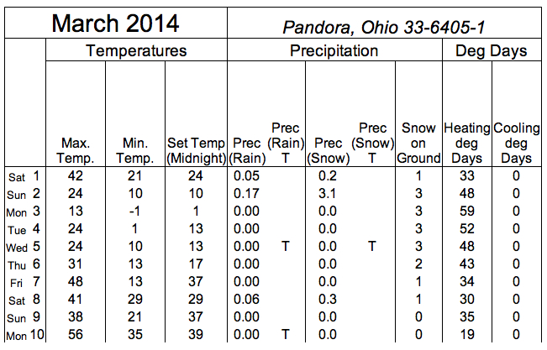
Task: Click the Temperatures group header
Action: (136, 50)
